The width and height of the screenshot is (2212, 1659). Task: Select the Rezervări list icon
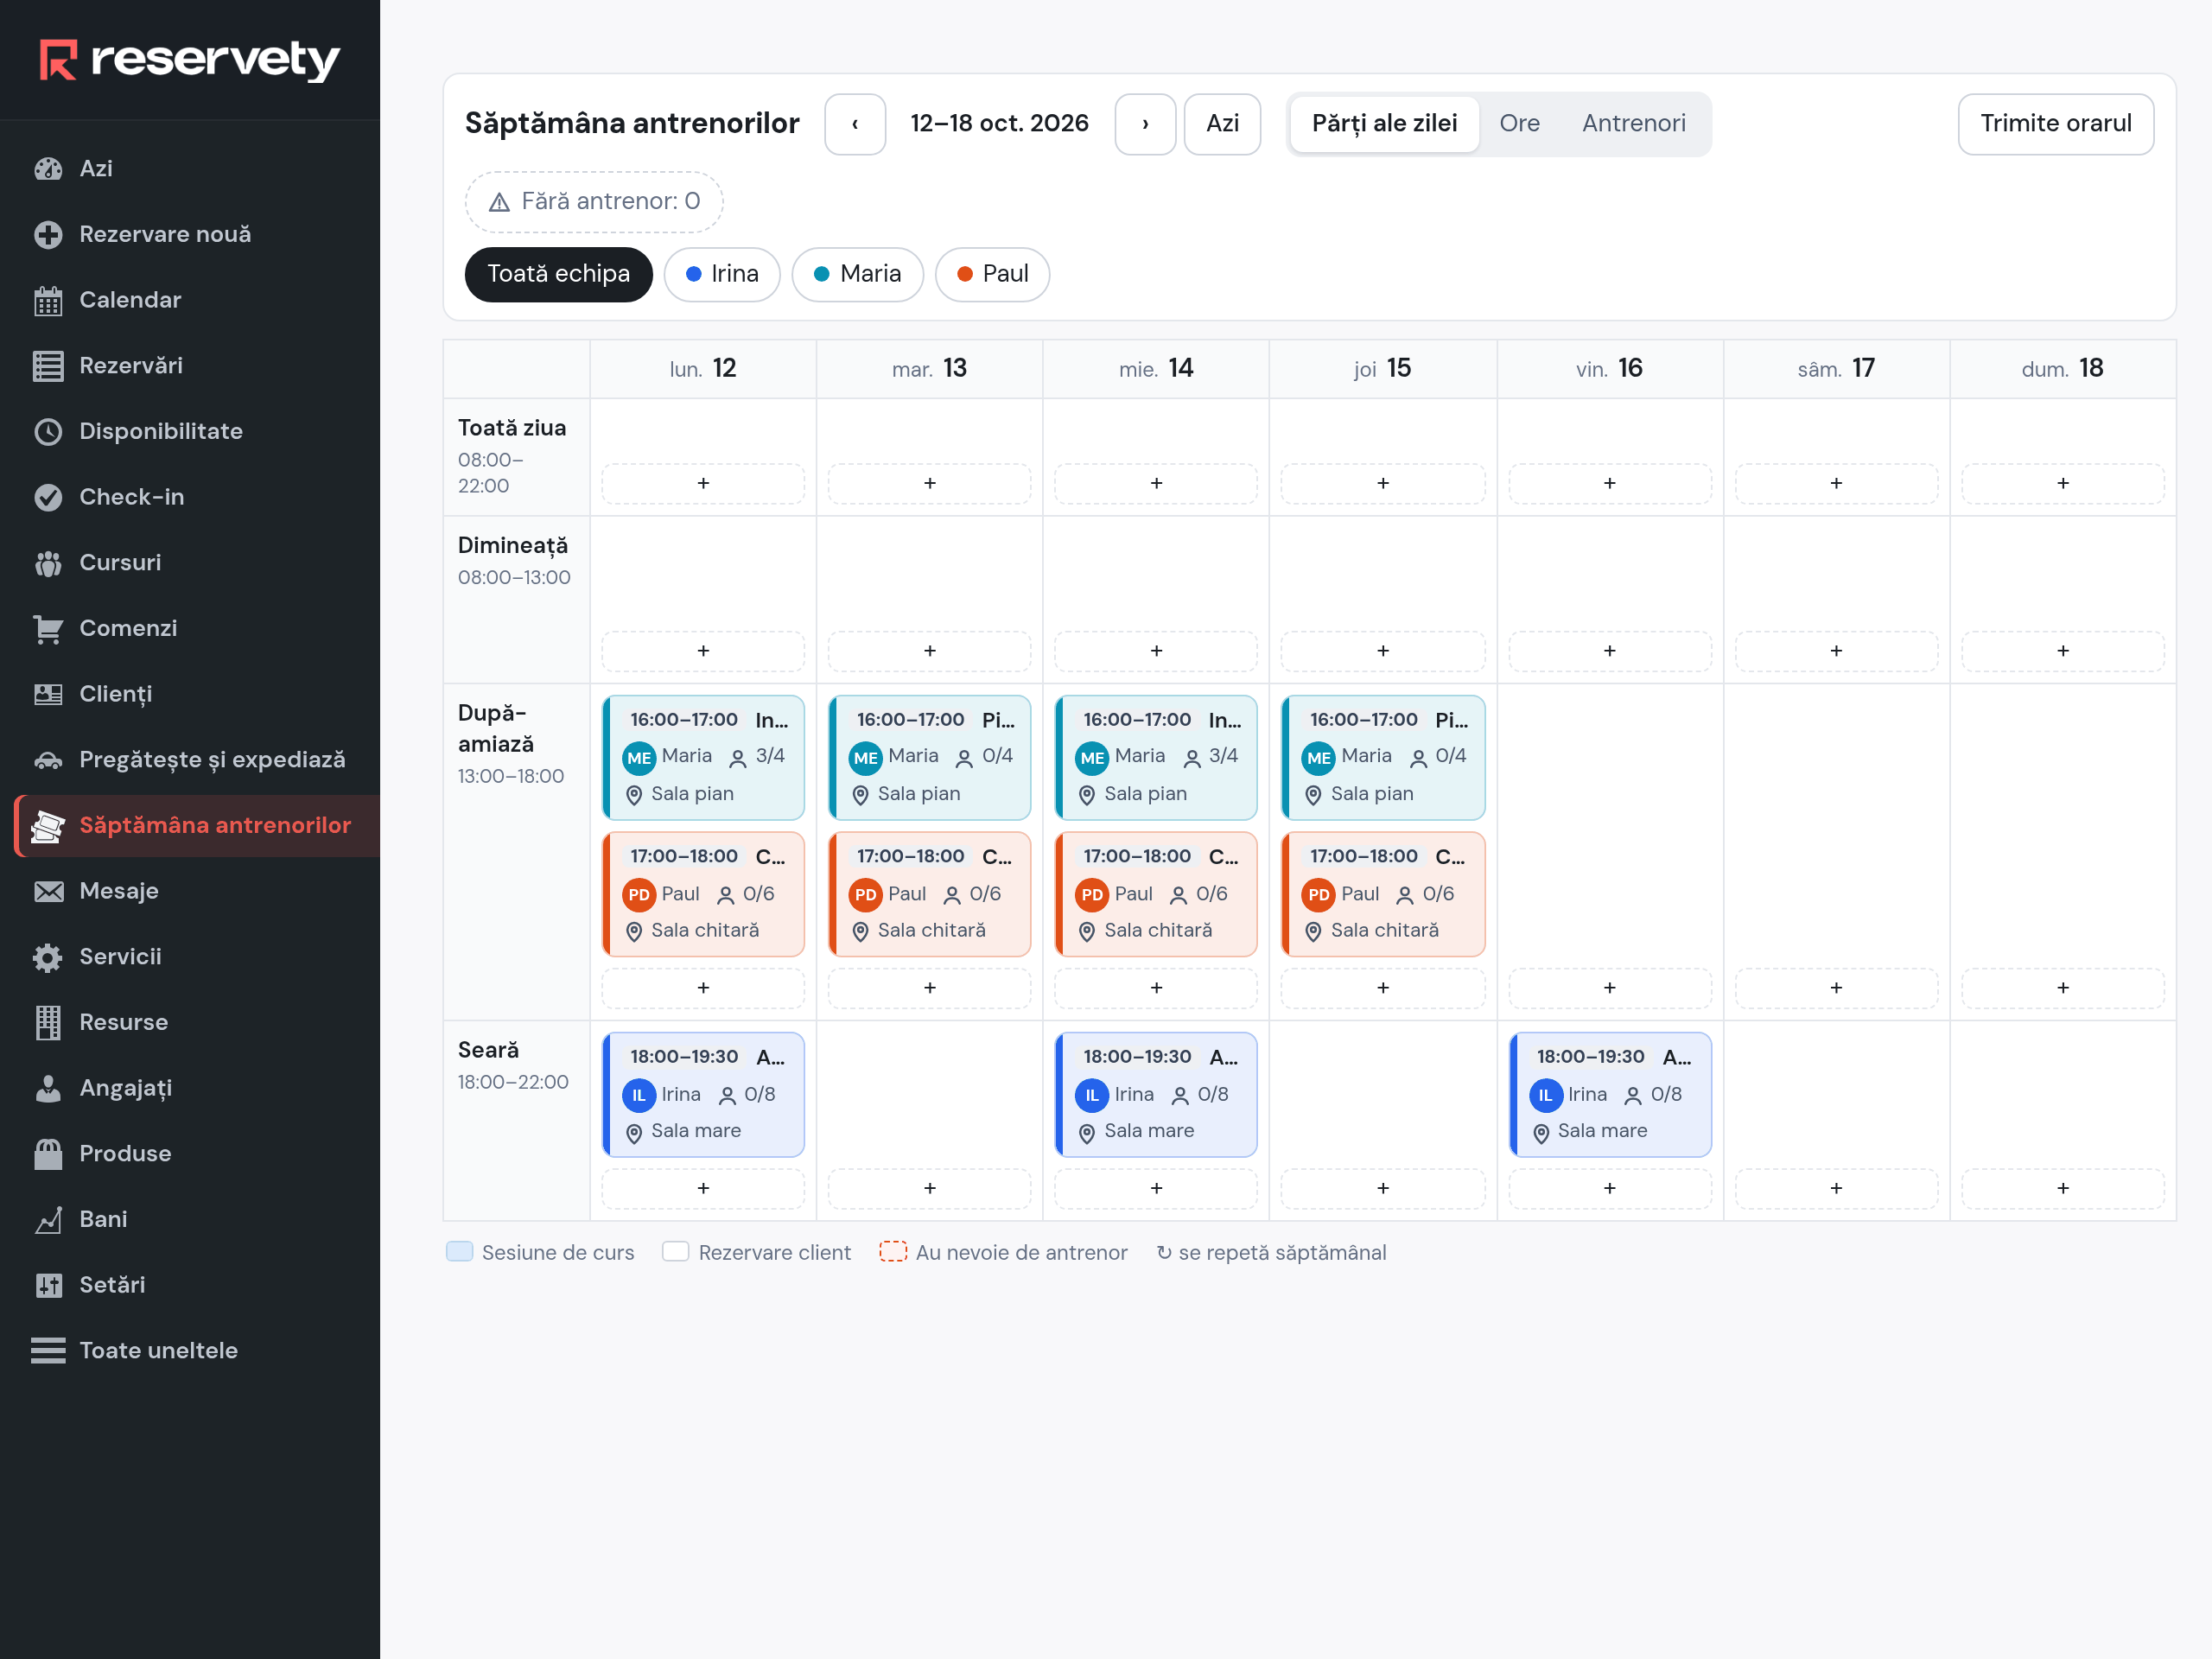tap(48, 366)
